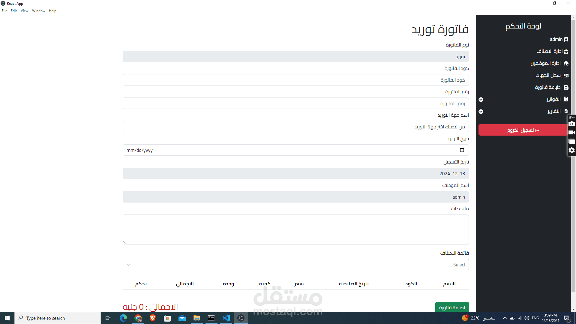Click inside the ملاحظات notes textarea
576x324 pixels.
pyautogui.click(x=295, y=229)
